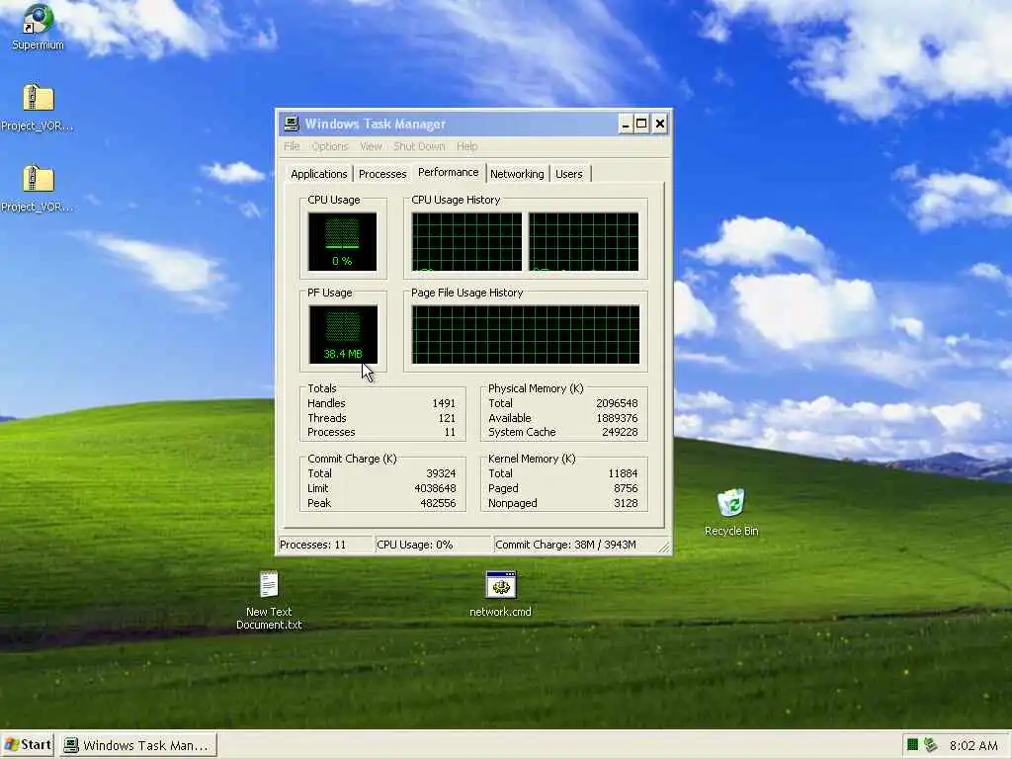Click the right CPU Usage History graph
The image size is (1012, 759).
(x=583, y=241)
